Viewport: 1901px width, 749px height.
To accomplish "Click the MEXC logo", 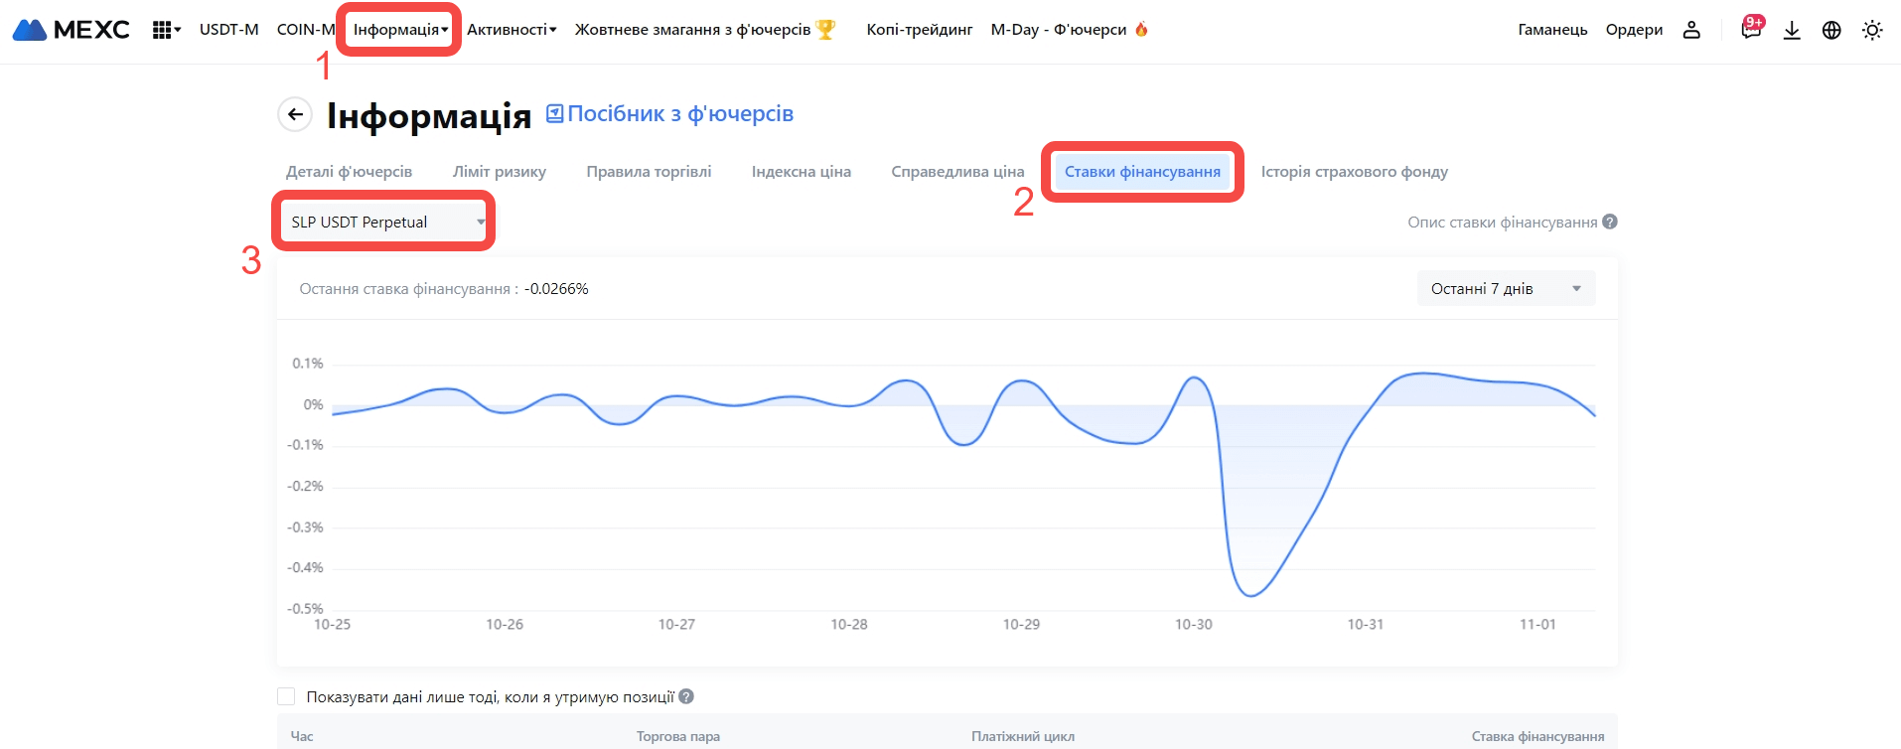I will click(x=72, y=30).
